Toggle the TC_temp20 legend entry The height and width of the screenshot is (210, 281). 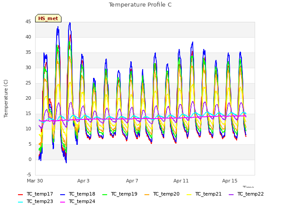(x=162, y=194)
